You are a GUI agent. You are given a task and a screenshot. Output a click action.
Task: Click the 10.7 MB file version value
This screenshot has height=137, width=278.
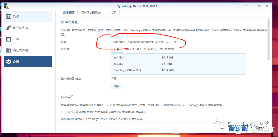coord(168,58)
